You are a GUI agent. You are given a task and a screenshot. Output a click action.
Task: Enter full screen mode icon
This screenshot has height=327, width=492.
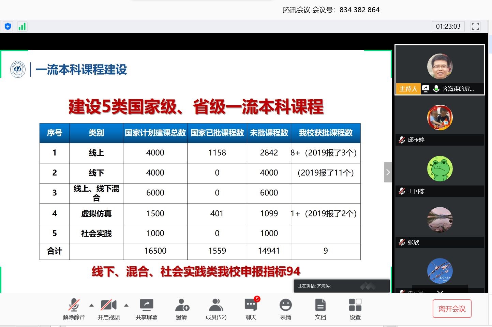475,26
